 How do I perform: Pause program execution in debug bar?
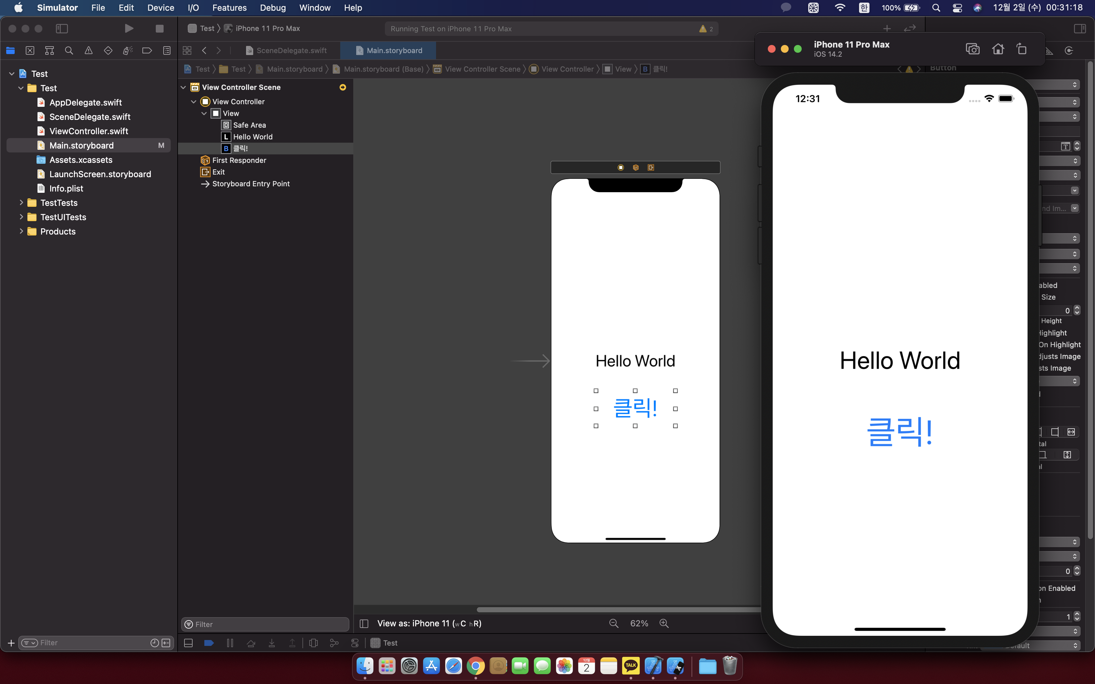(x=230, y=643)
